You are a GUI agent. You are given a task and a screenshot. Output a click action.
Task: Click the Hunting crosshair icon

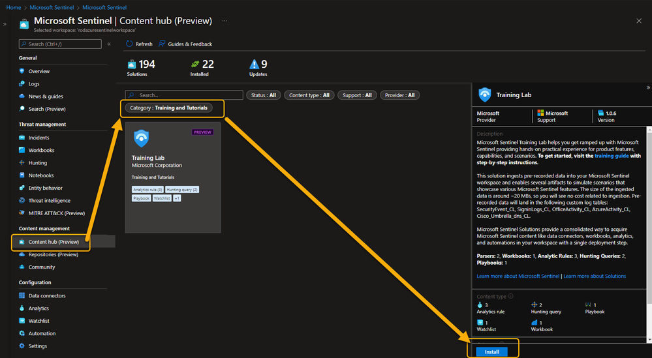pos(22,162)
